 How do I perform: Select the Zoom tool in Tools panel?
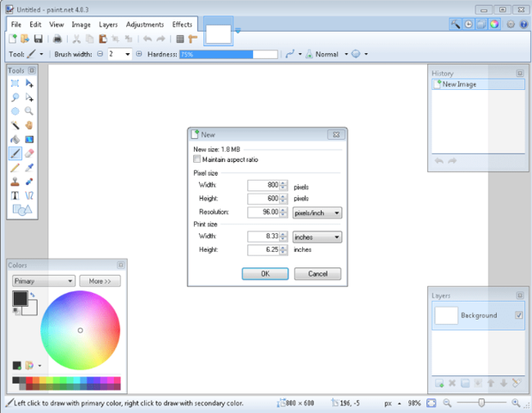click(29, 111)
